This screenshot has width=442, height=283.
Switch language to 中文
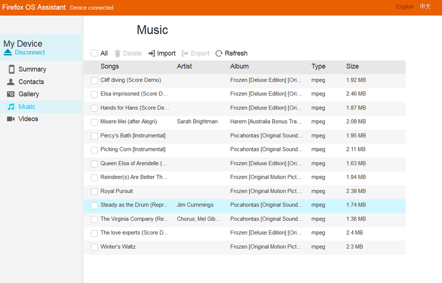(425, 7)
